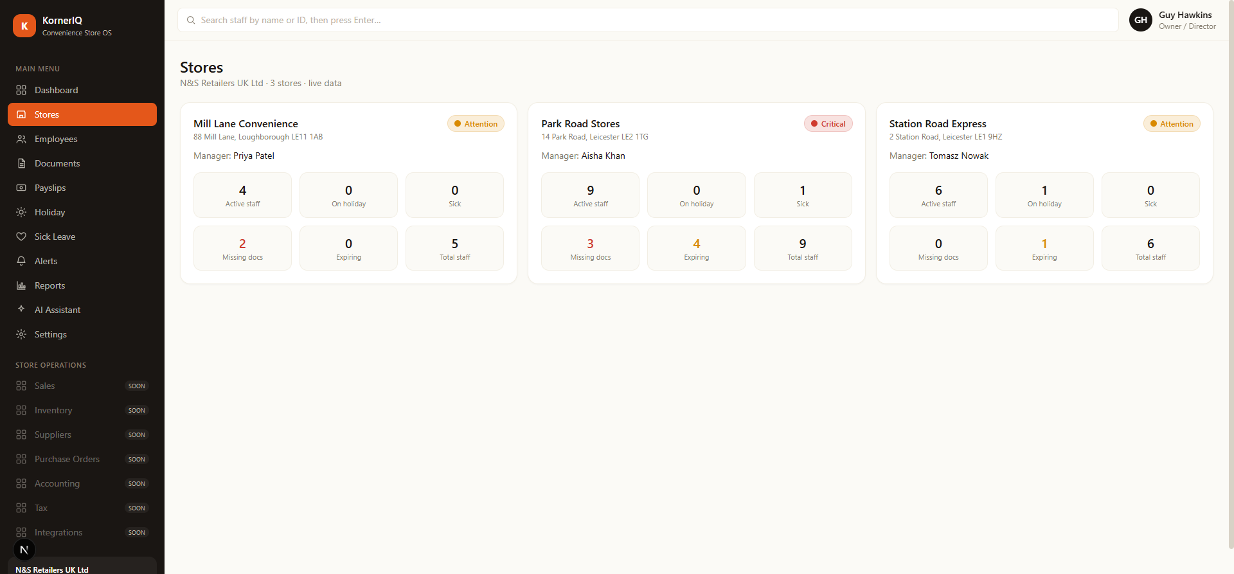Click the Sick Leave heart icon
Viewport: 1234px width, 574px height.
[x=21, y=237]
